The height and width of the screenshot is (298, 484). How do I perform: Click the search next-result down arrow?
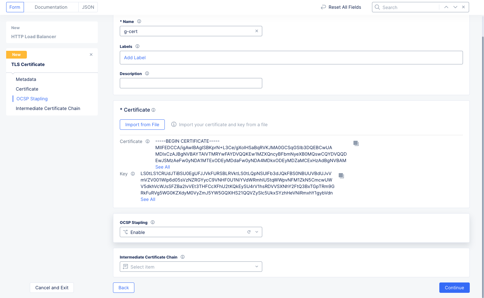[x=455, y=7]
